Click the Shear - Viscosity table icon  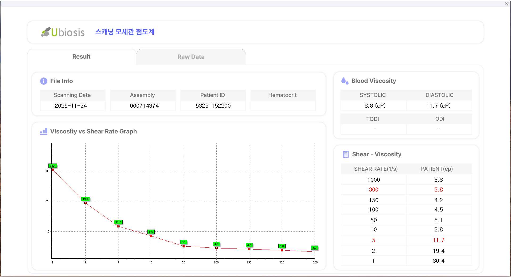[345, 154]
